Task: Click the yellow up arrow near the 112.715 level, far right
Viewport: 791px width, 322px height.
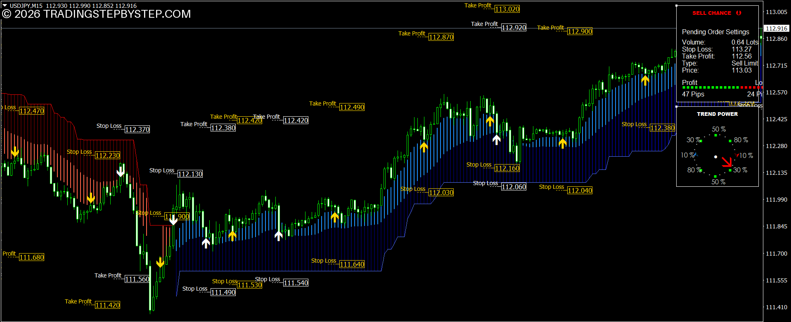Action: point(645,80)
